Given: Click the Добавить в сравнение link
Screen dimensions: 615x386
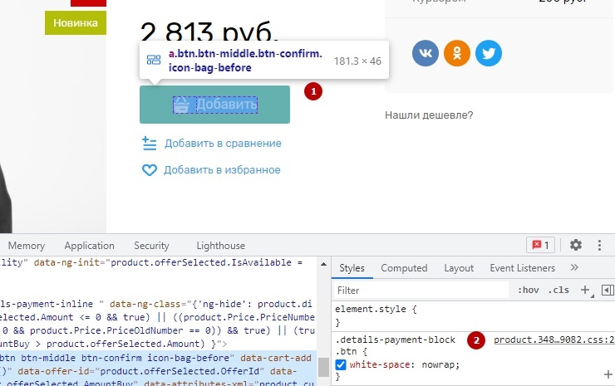Looking at the screenshot, I should point(223,144).
